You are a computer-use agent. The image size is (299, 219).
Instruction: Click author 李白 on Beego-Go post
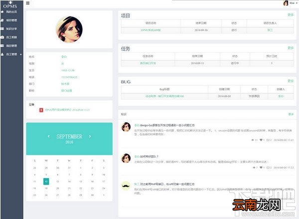(x=137, y=125)
